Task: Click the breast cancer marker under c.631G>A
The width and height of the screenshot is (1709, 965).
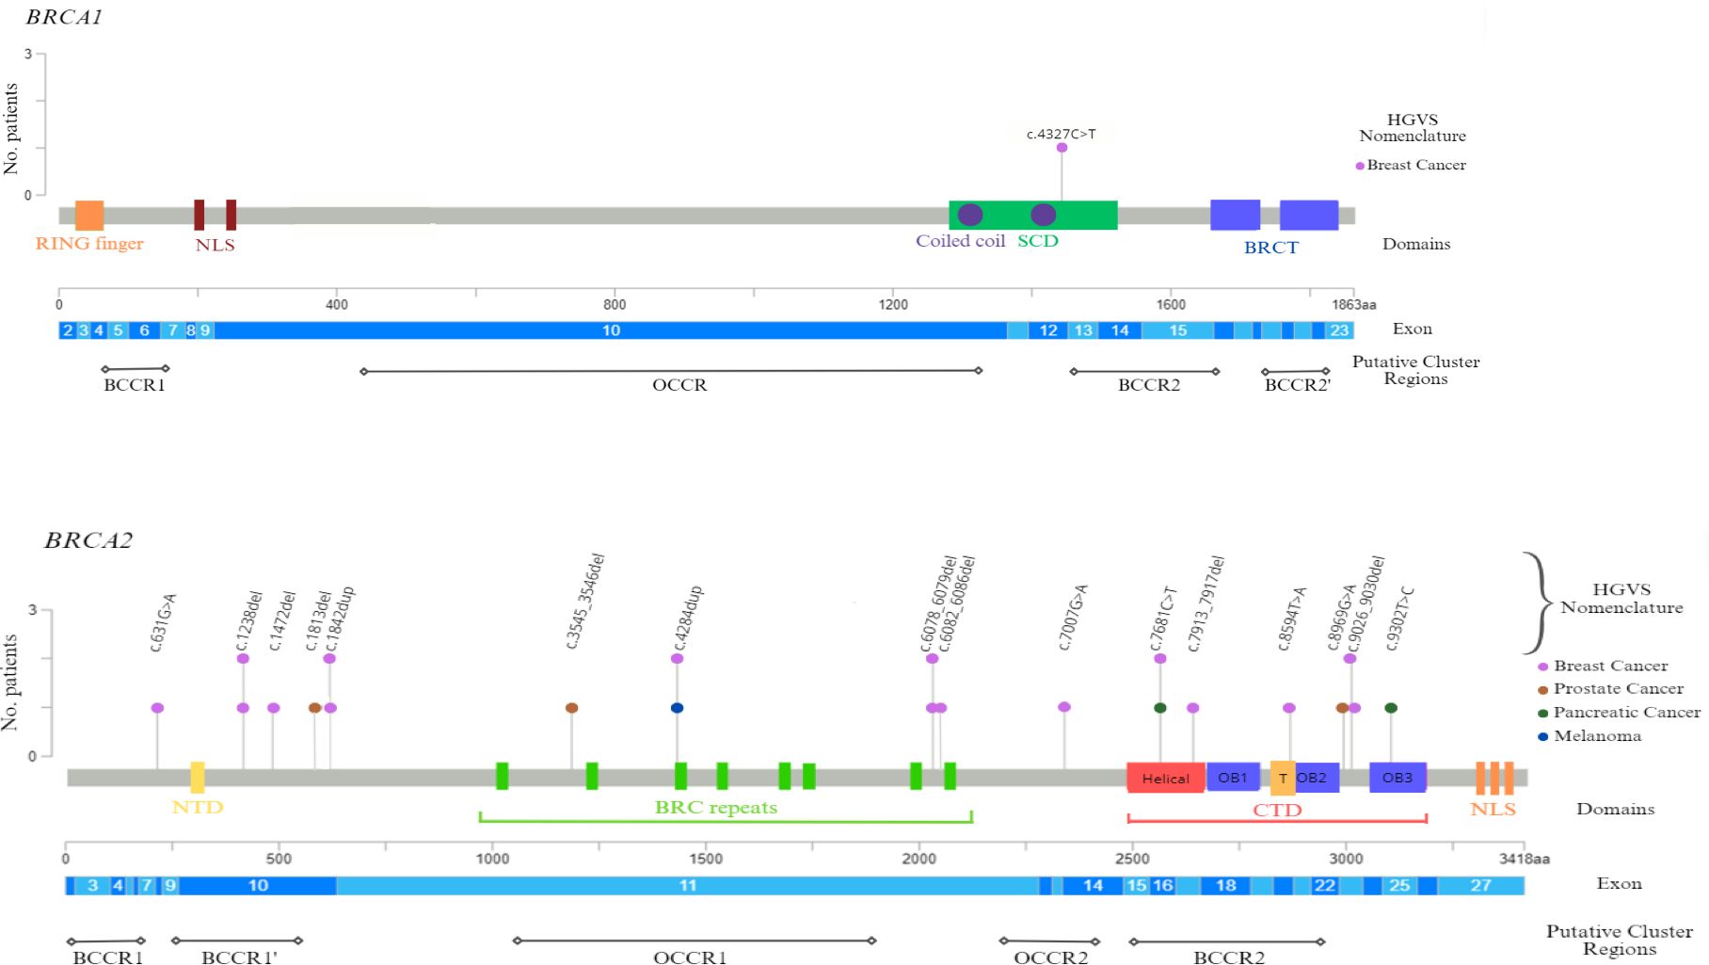Action: tap(157, 708)
